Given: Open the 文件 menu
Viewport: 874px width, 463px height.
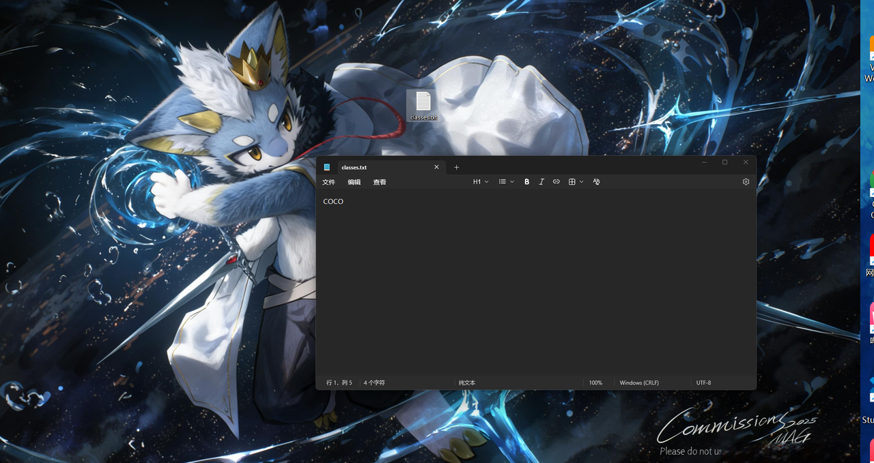Looking at the screenshot, I should pos(328,183).
